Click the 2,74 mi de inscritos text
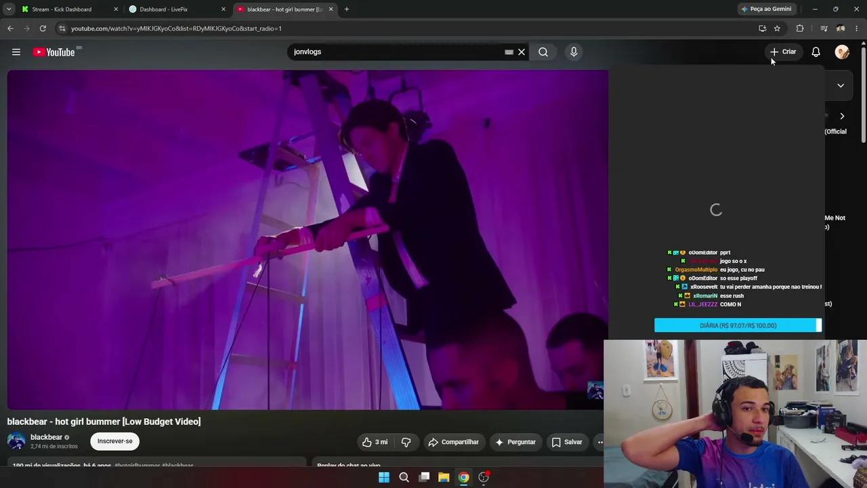 54,447
